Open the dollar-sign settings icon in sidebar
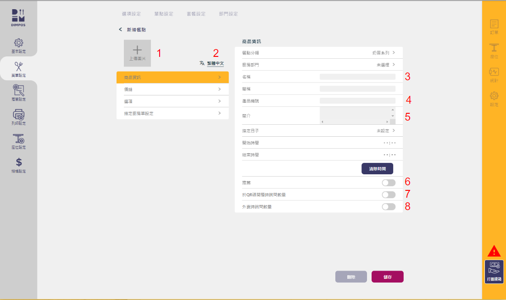The image size is (506, 300). 18,162
